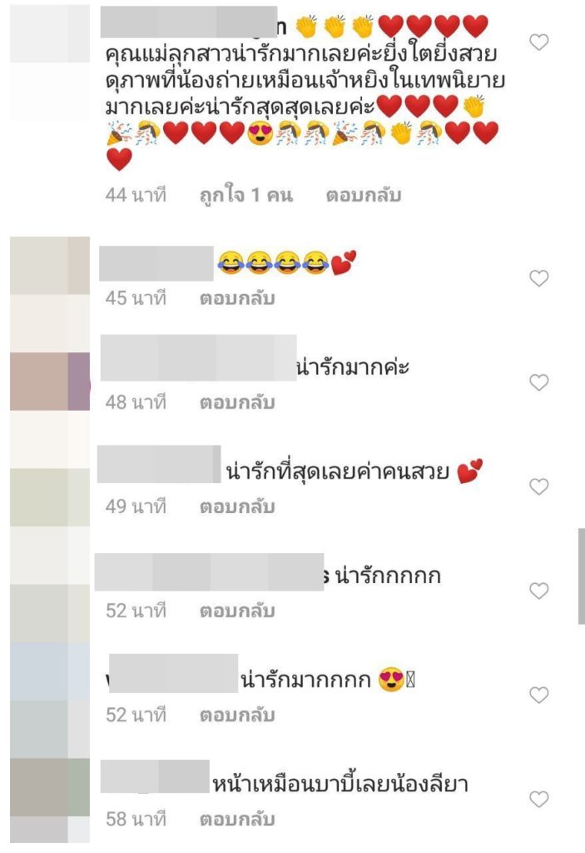The height and width of the screenshot is (853, 585).
Task: Open the avatar of the laughing emojis commenter
Action: 50,266
